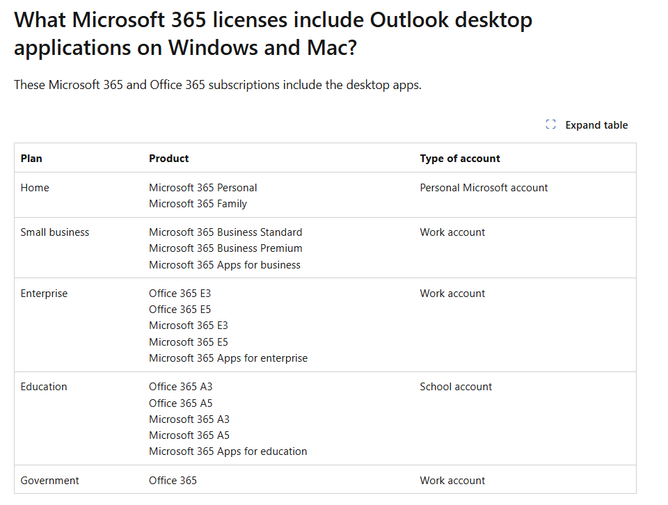Select Office 365 E3 text
This screenshot has width=668, height=505.
[x=180, y=294]
